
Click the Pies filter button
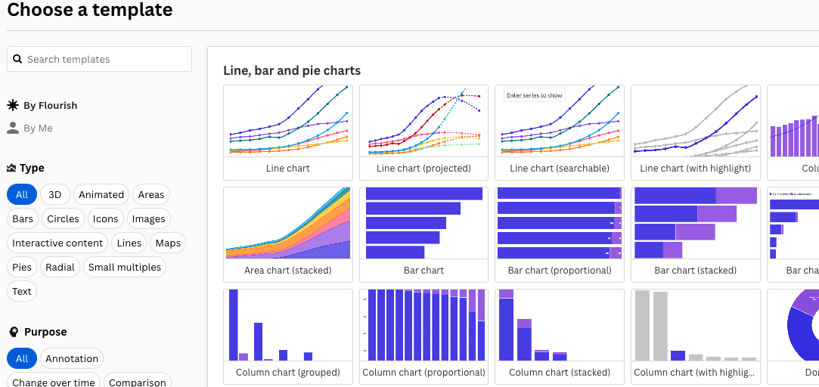[x=22, y=267]
